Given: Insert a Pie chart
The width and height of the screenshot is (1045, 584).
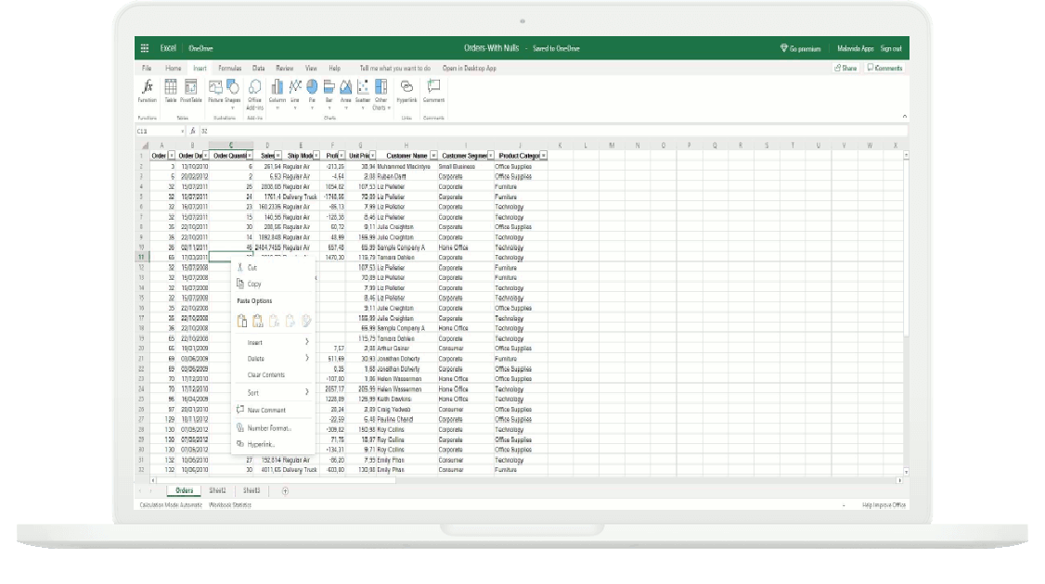Looking at the screenshot, I should tap(312, 94).
